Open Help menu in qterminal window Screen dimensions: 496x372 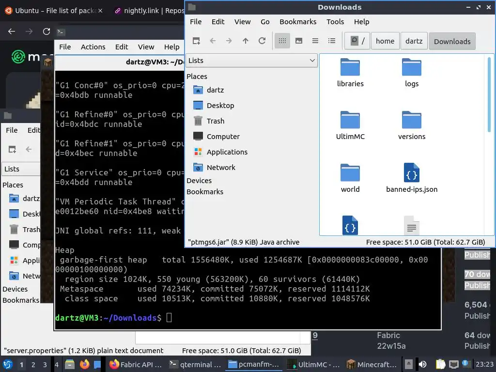[x=171, y=47]
